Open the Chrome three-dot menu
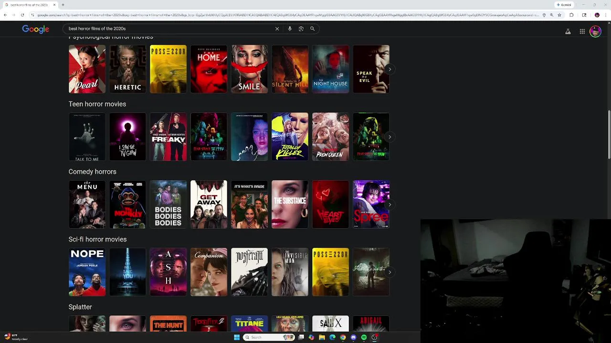 click(606, 15)
